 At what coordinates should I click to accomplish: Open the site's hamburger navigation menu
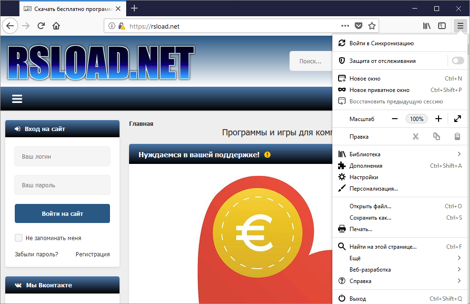click(17, 99)
